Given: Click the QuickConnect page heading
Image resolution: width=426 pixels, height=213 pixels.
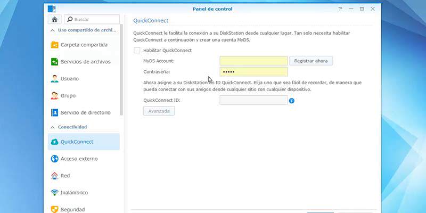Looking at the screenshot, I should point(151,21).
